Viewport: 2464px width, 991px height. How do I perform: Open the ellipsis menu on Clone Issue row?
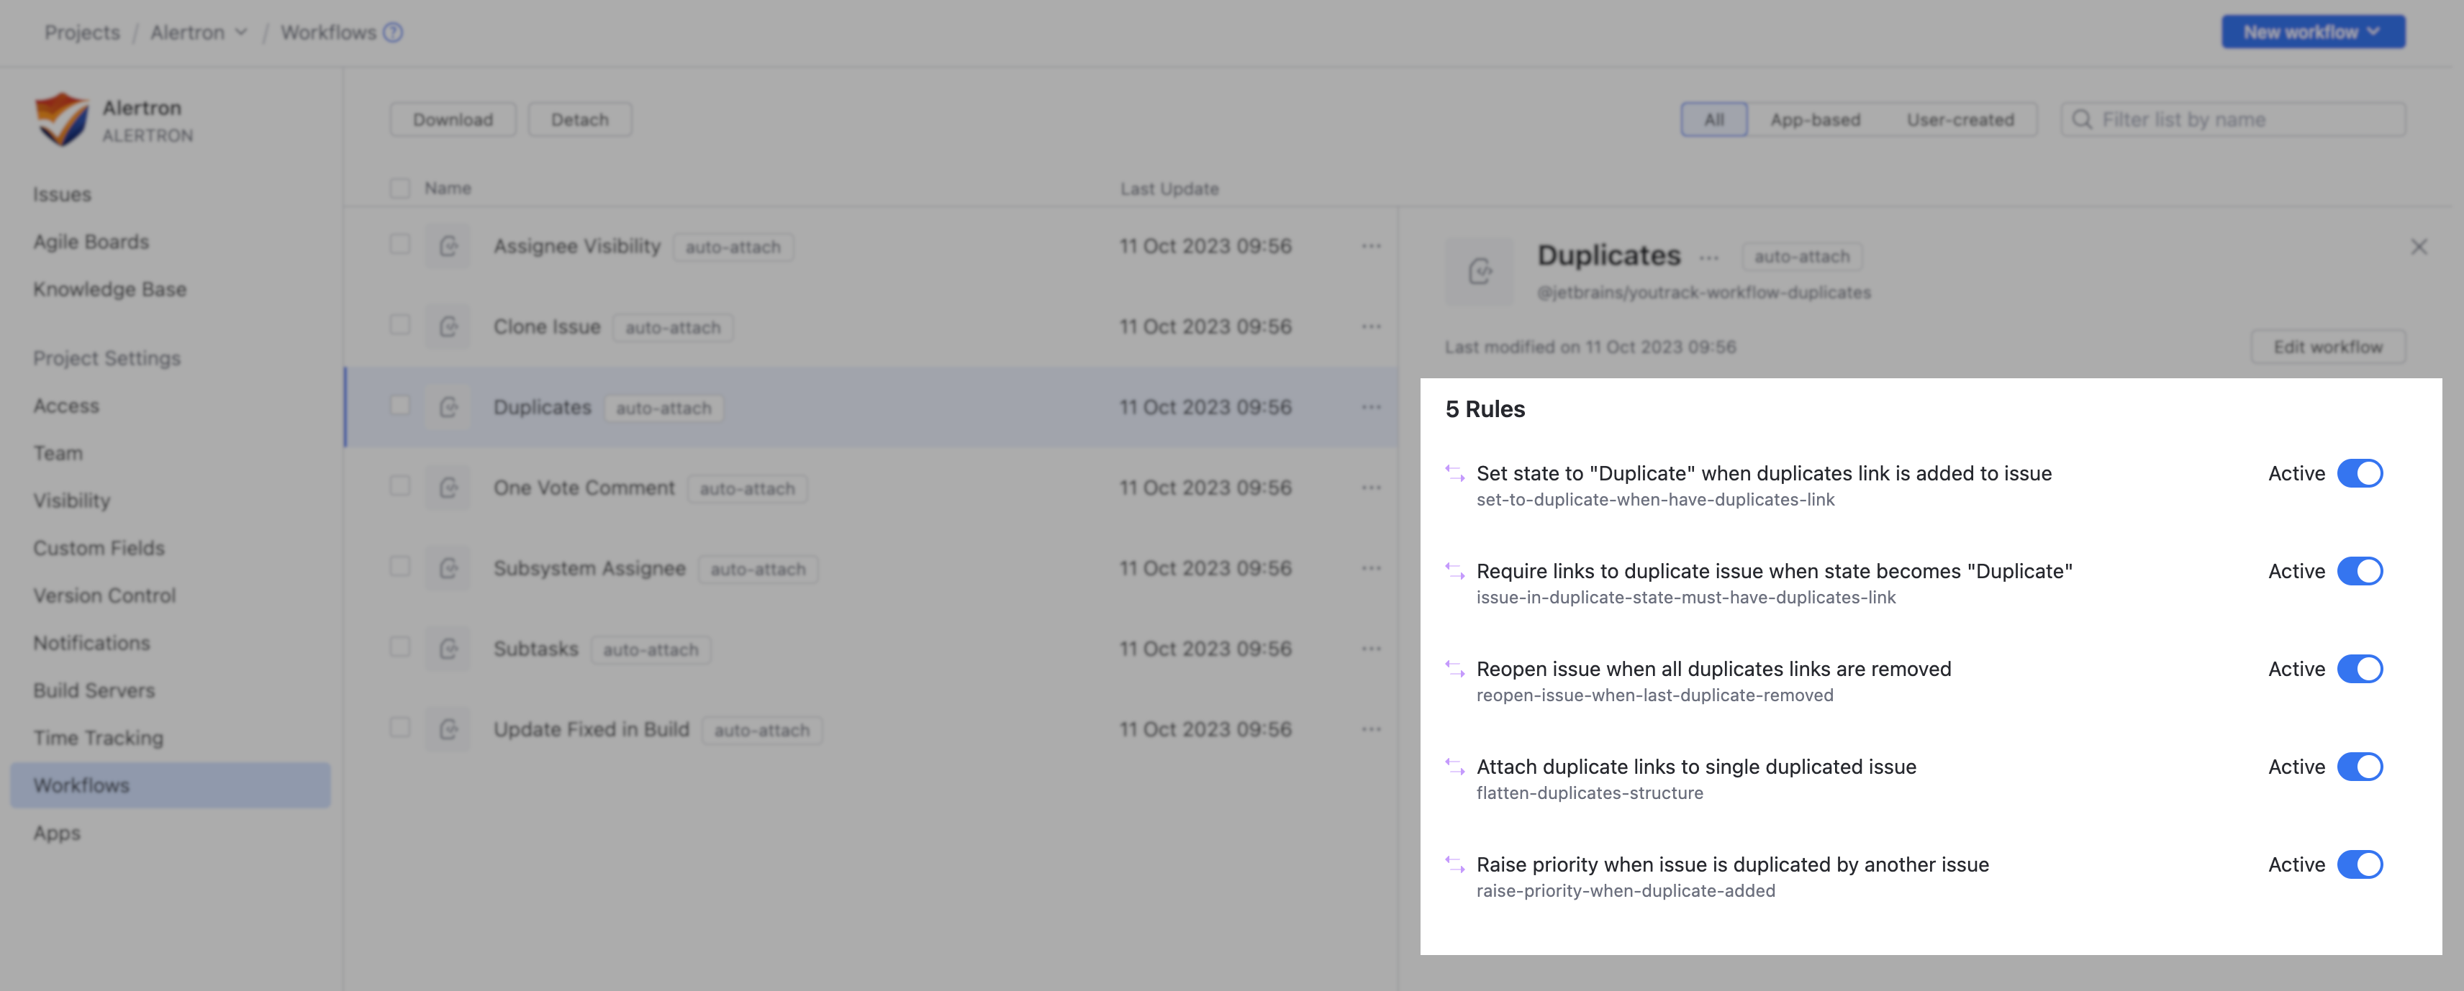point(1372,326)
